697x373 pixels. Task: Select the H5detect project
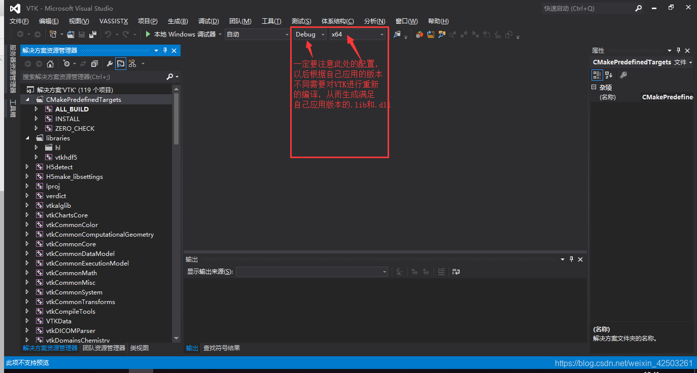click(x=59, y=167)
